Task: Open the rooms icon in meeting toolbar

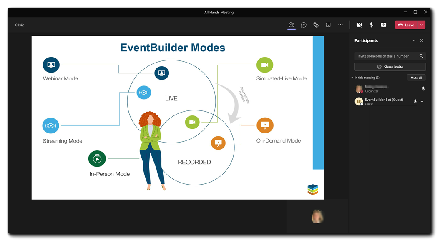Action: pos(328,25)
